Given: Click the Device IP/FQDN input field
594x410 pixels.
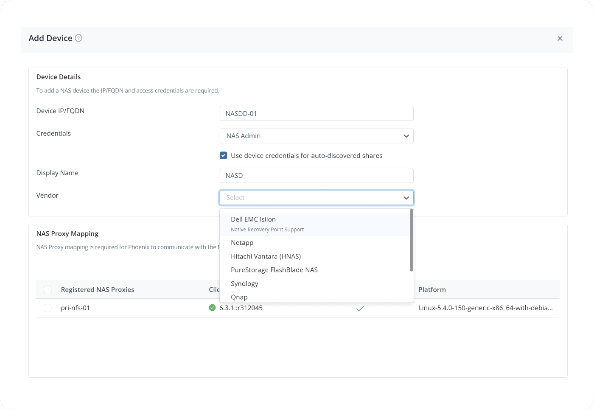Looking at the screenshot, I should coord(317,114).
